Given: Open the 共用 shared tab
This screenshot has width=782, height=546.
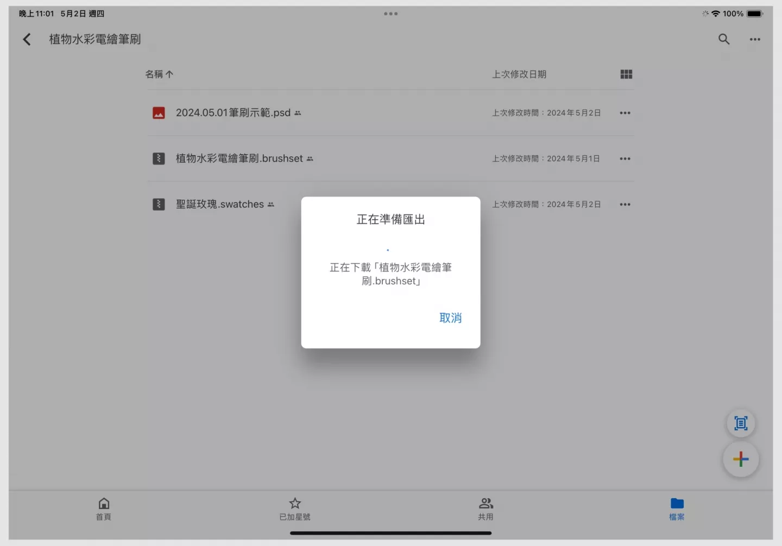Looking at the screenshot, I should [486, 509].
